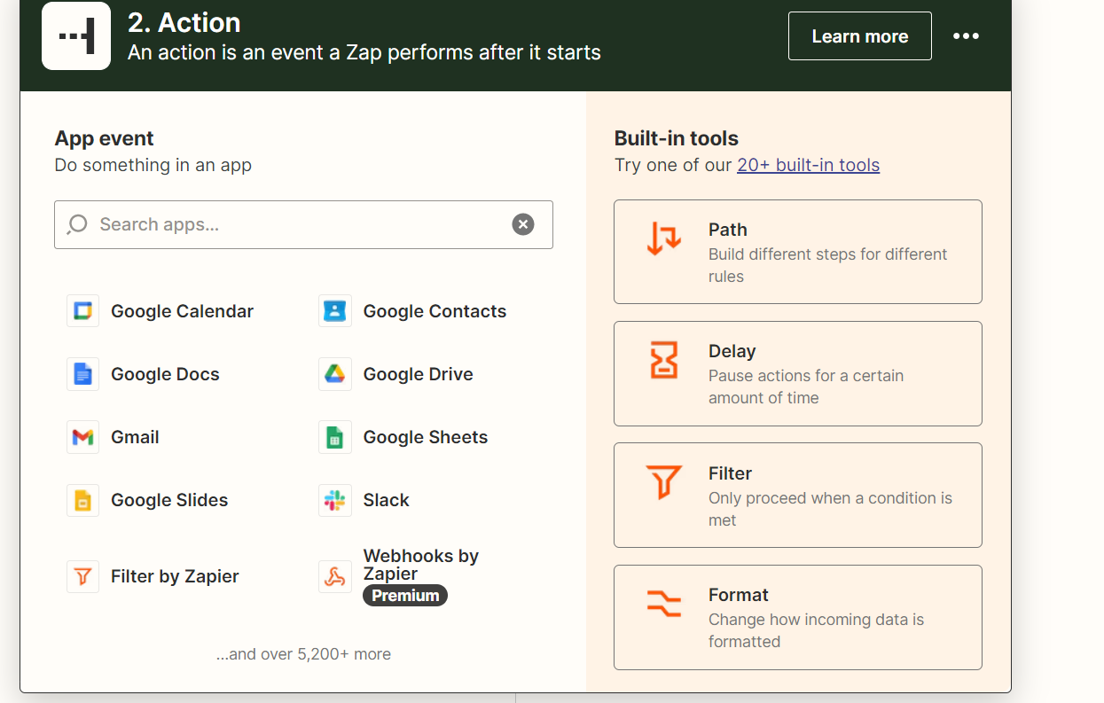Image resolution: width=1104 pixels, height=703 pixels.
Task: Click the Google Slides icon
Action: coord(82,499)
